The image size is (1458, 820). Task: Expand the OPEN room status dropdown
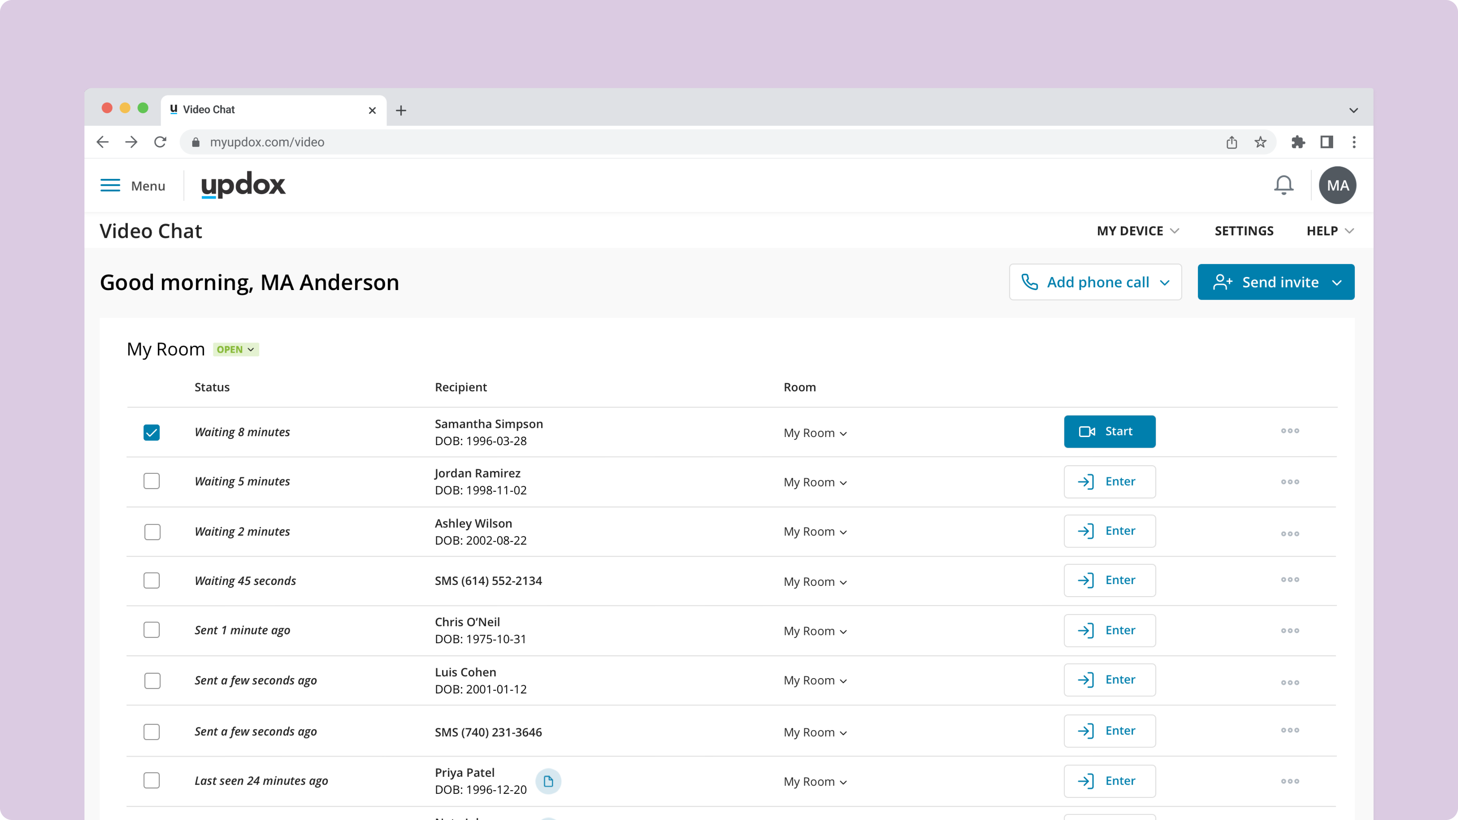click(235, 350)
